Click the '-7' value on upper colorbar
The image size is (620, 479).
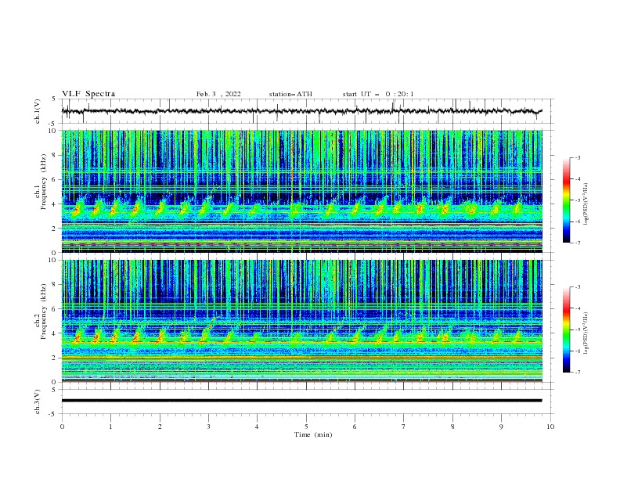click(x=577, y=243)
